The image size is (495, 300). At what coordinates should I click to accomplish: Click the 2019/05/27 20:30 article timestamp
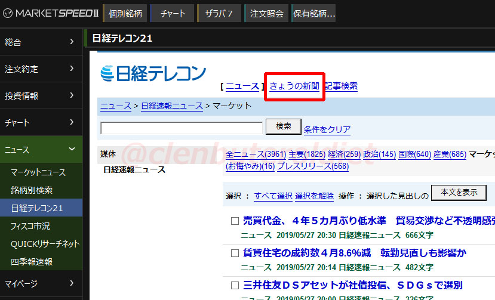click(x=306, y=236)
